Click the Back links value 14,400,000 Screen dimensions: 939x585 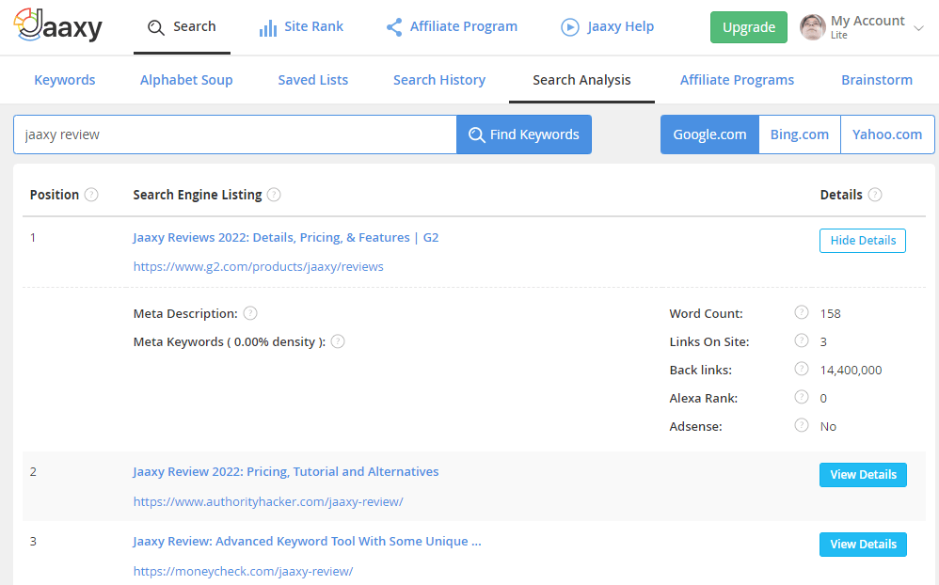click(x=851, y=370)
